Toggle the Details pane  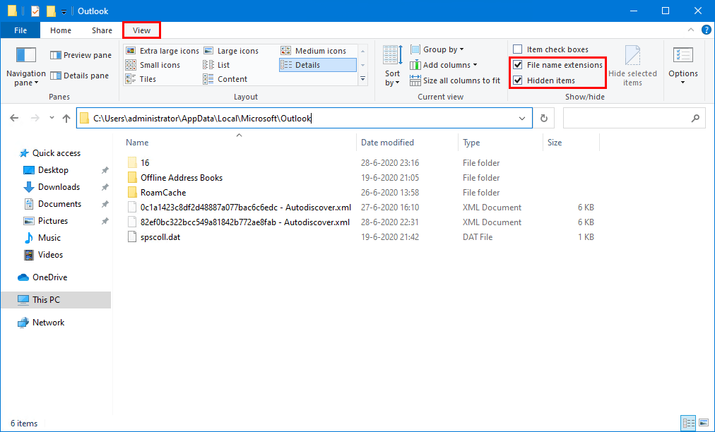(x=79, y=76)
